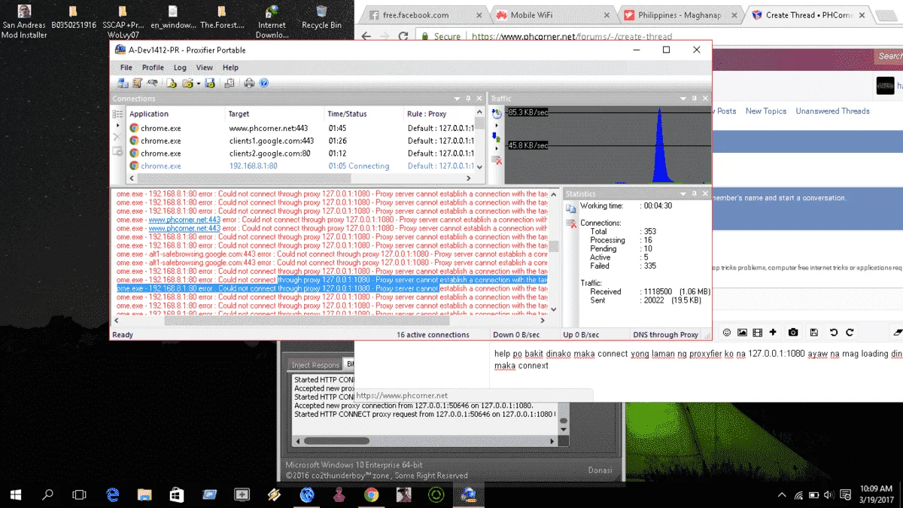The width and height of the screenshot is (903, 508).
Task: Click redo icon in forum editor
Action: pyautogui.click(x=850, y=332)
